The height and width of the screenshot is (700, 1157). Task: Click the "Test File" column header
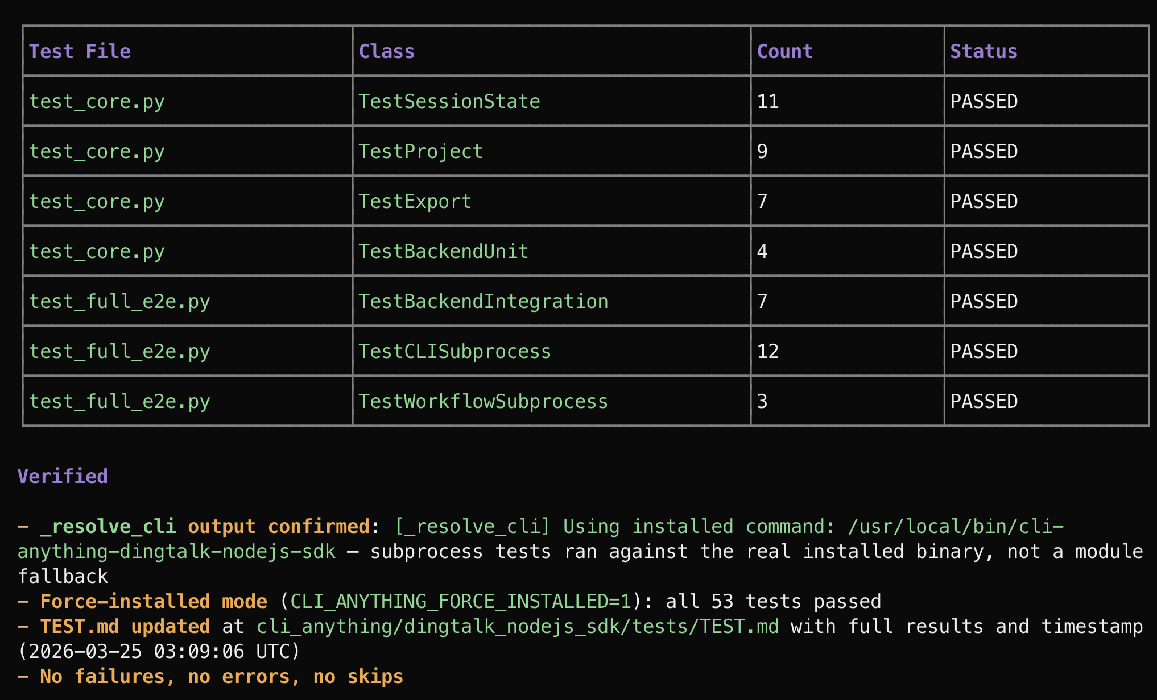pyautogui.click(x=80, y=52)
